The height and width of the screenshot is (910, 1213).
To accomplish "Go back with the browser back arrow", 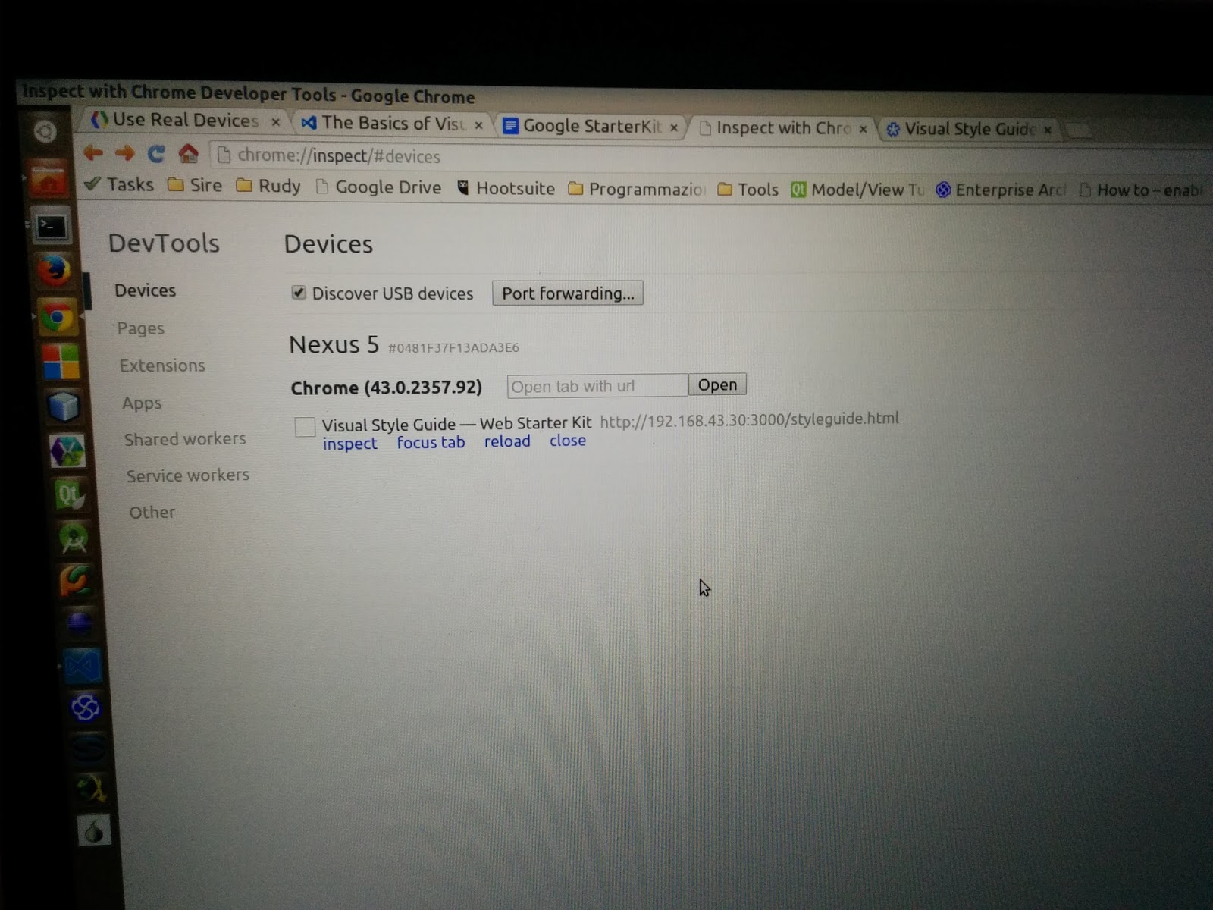I will (x=93, y=153).
